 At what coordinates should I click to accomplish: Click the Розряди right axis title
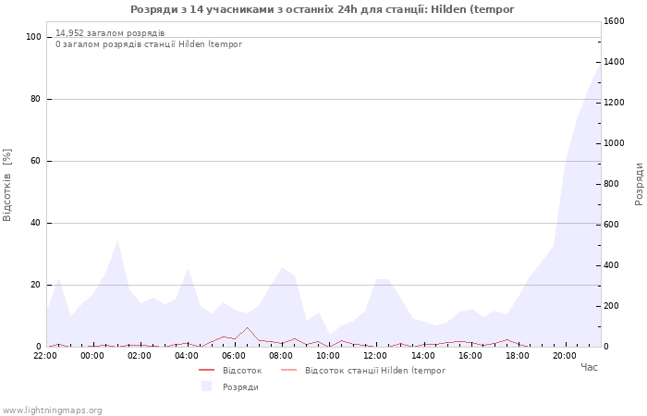[639, 184]
